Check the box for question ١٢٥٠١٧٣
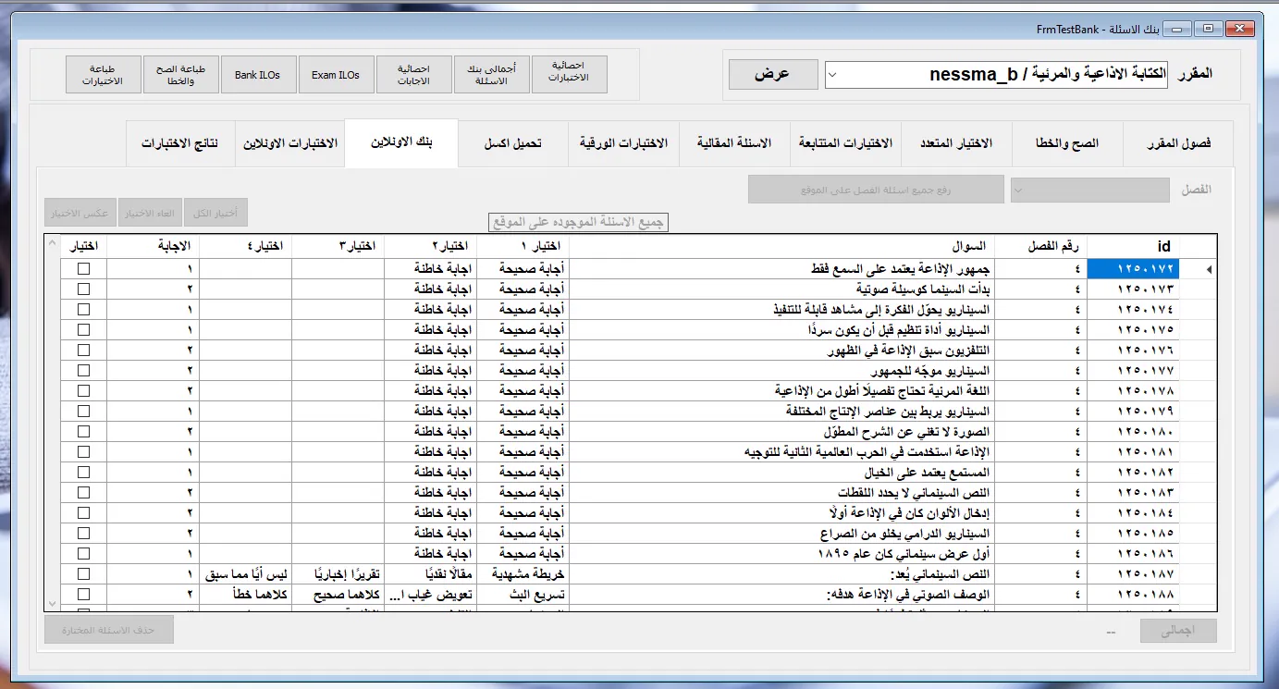Viewport: 1279px width, 689px height. [x=84, y=289]
